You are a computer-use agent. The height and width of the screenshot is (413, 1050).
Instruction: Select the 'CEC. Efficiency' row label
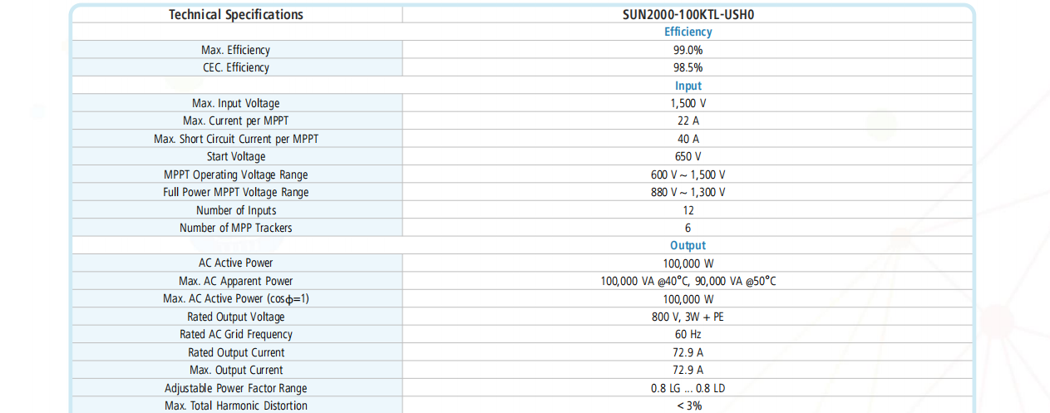click(236, 67)
